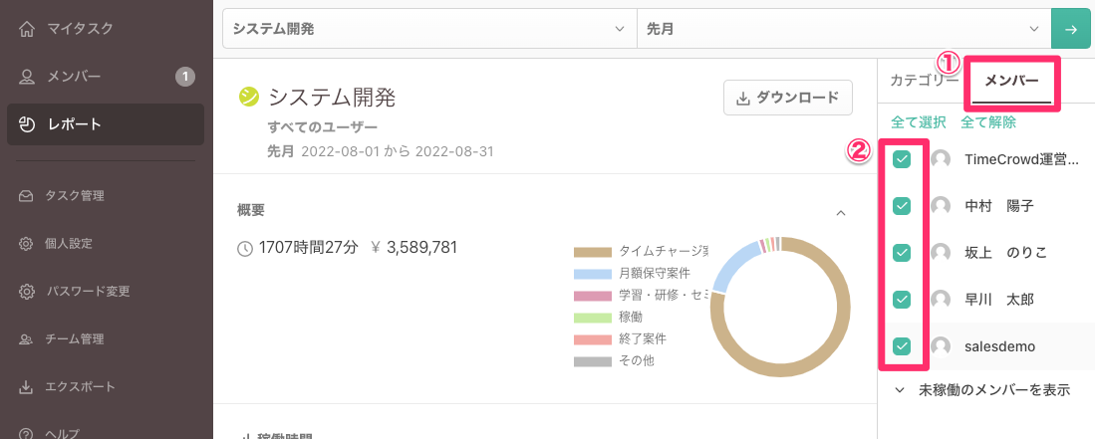This screenshot has width=1095, height=439.
Task: Select the メンバー tab
Action: pyautogui.click(x=1011, y=82)
